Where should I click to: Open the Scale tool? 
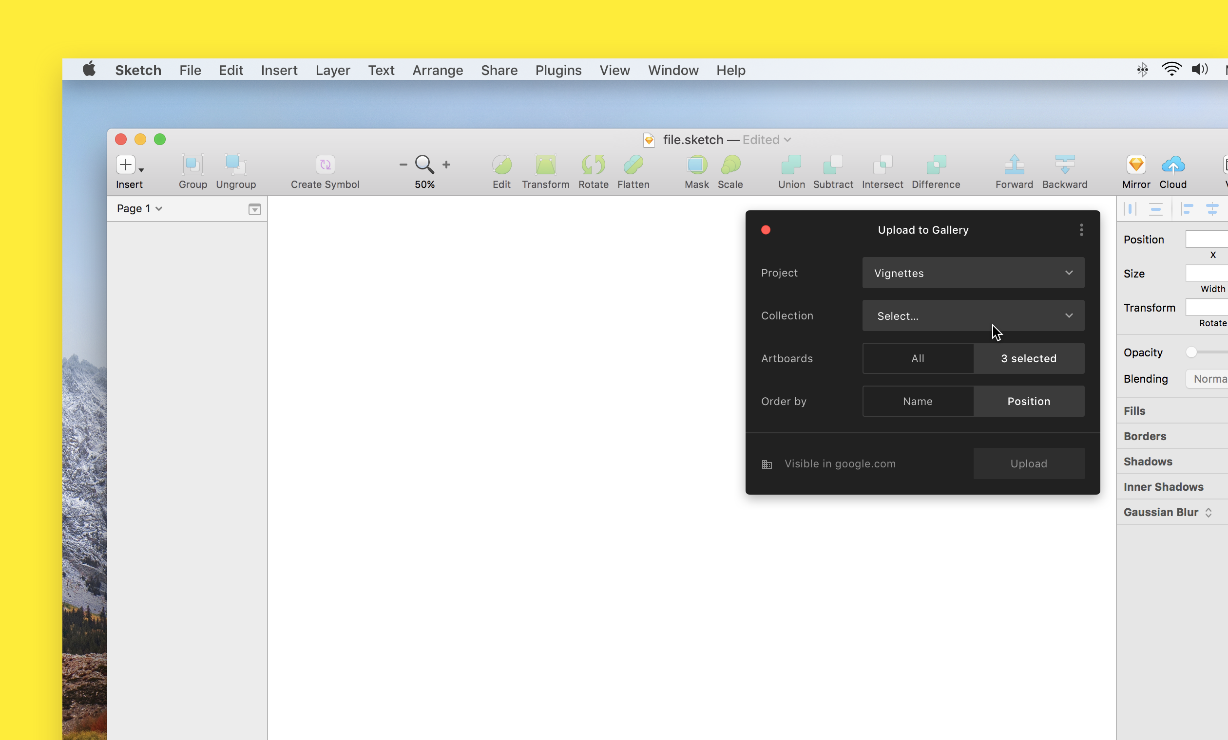pyautogui.click(x=730, y=165)
